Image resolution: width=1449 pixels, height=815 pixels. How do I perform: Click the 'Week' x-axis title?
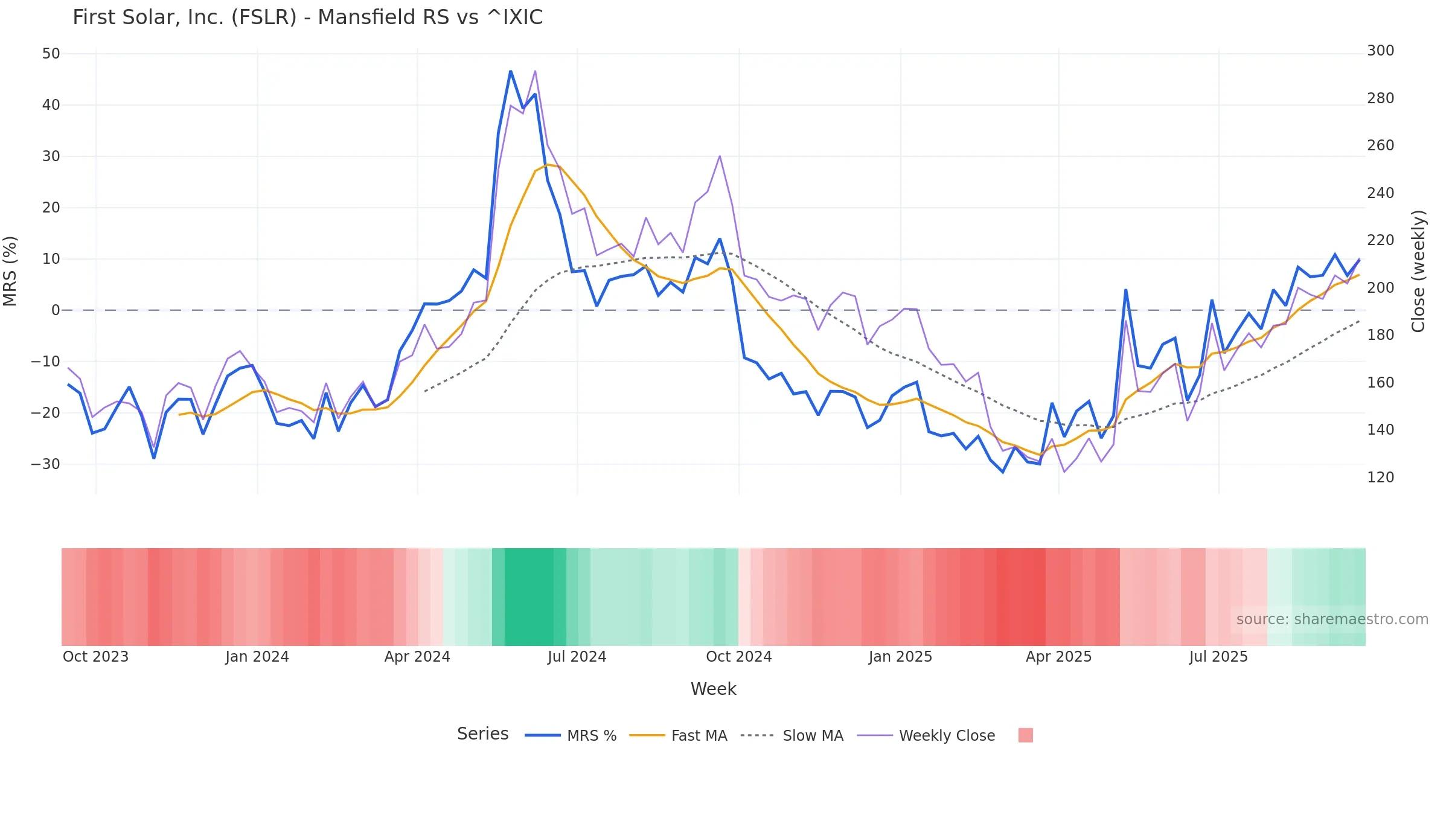pos(713,689)
